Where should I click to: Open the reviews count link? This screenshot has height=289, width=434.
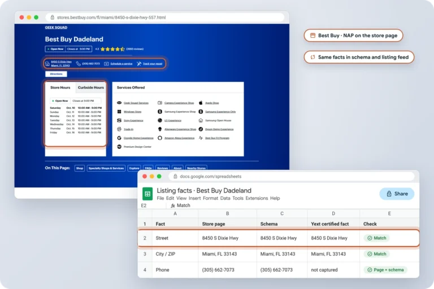click(135, 49)
